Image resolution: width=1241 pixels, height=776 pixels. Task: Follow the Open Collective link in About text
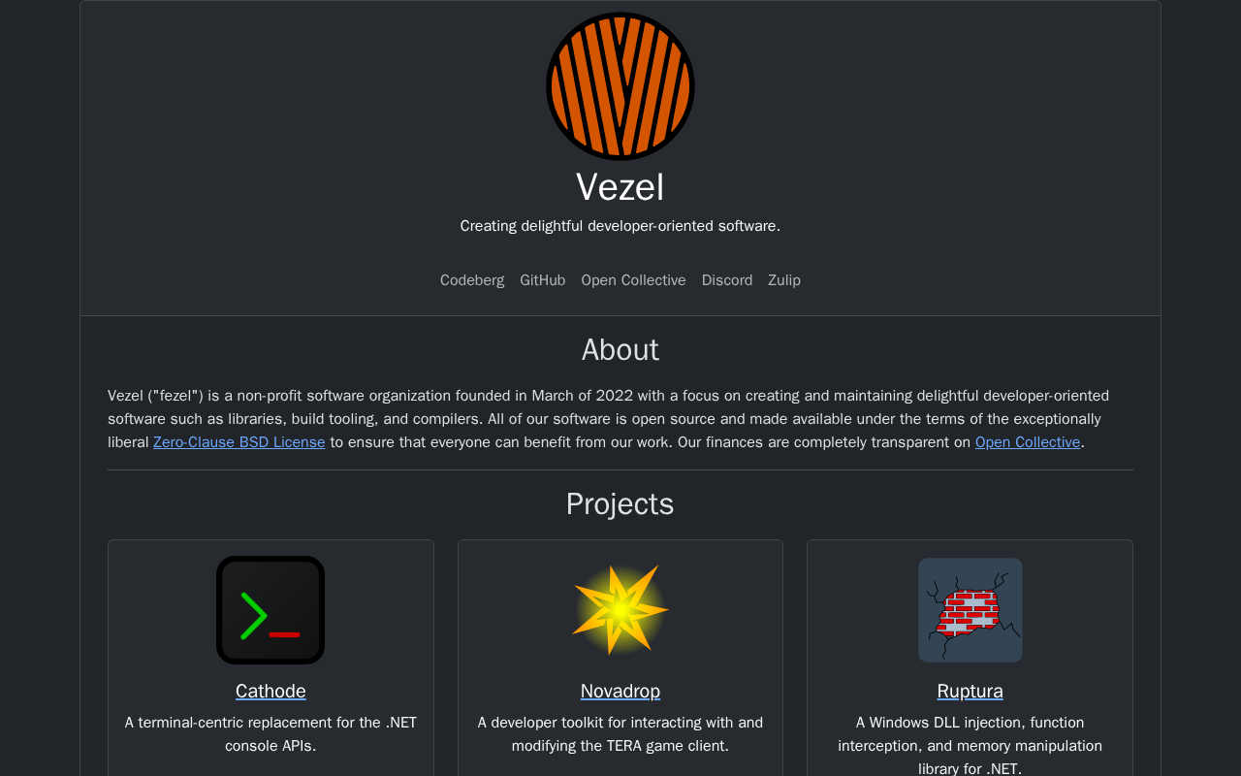pyautogui.click(x=1028, y=442)
